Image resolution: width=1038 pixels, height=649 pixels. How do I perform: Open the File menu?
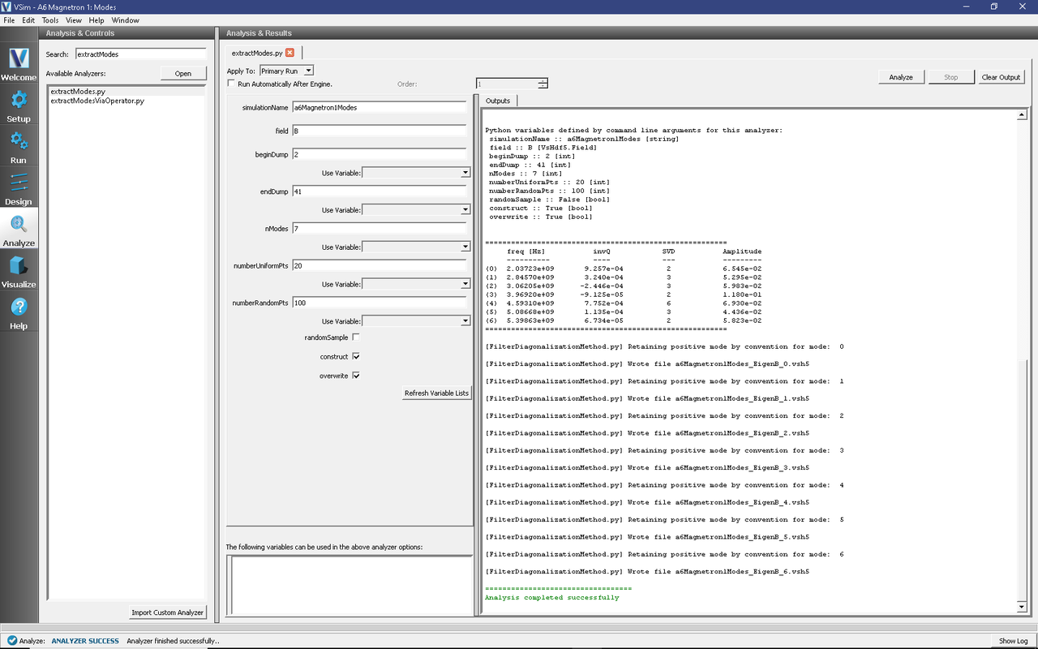(x=9, y=20)
